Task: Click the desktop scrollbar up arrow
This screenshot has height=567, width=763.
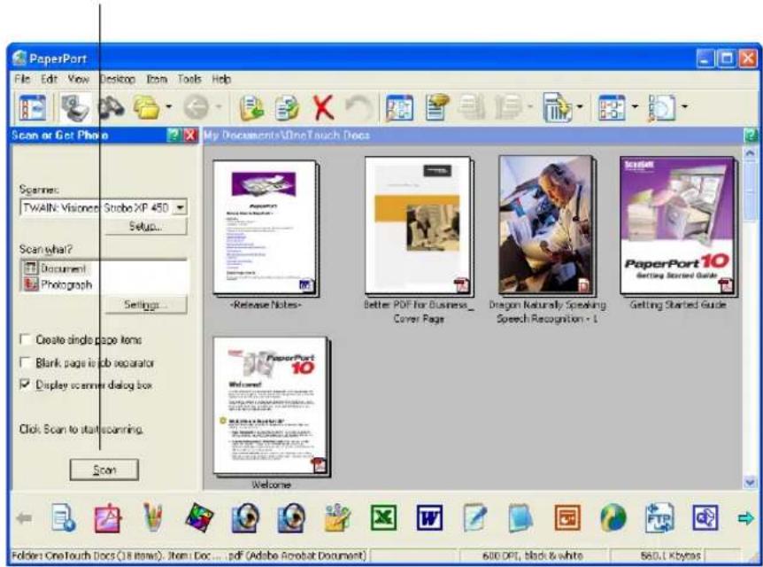Action: tap(750, 153)
